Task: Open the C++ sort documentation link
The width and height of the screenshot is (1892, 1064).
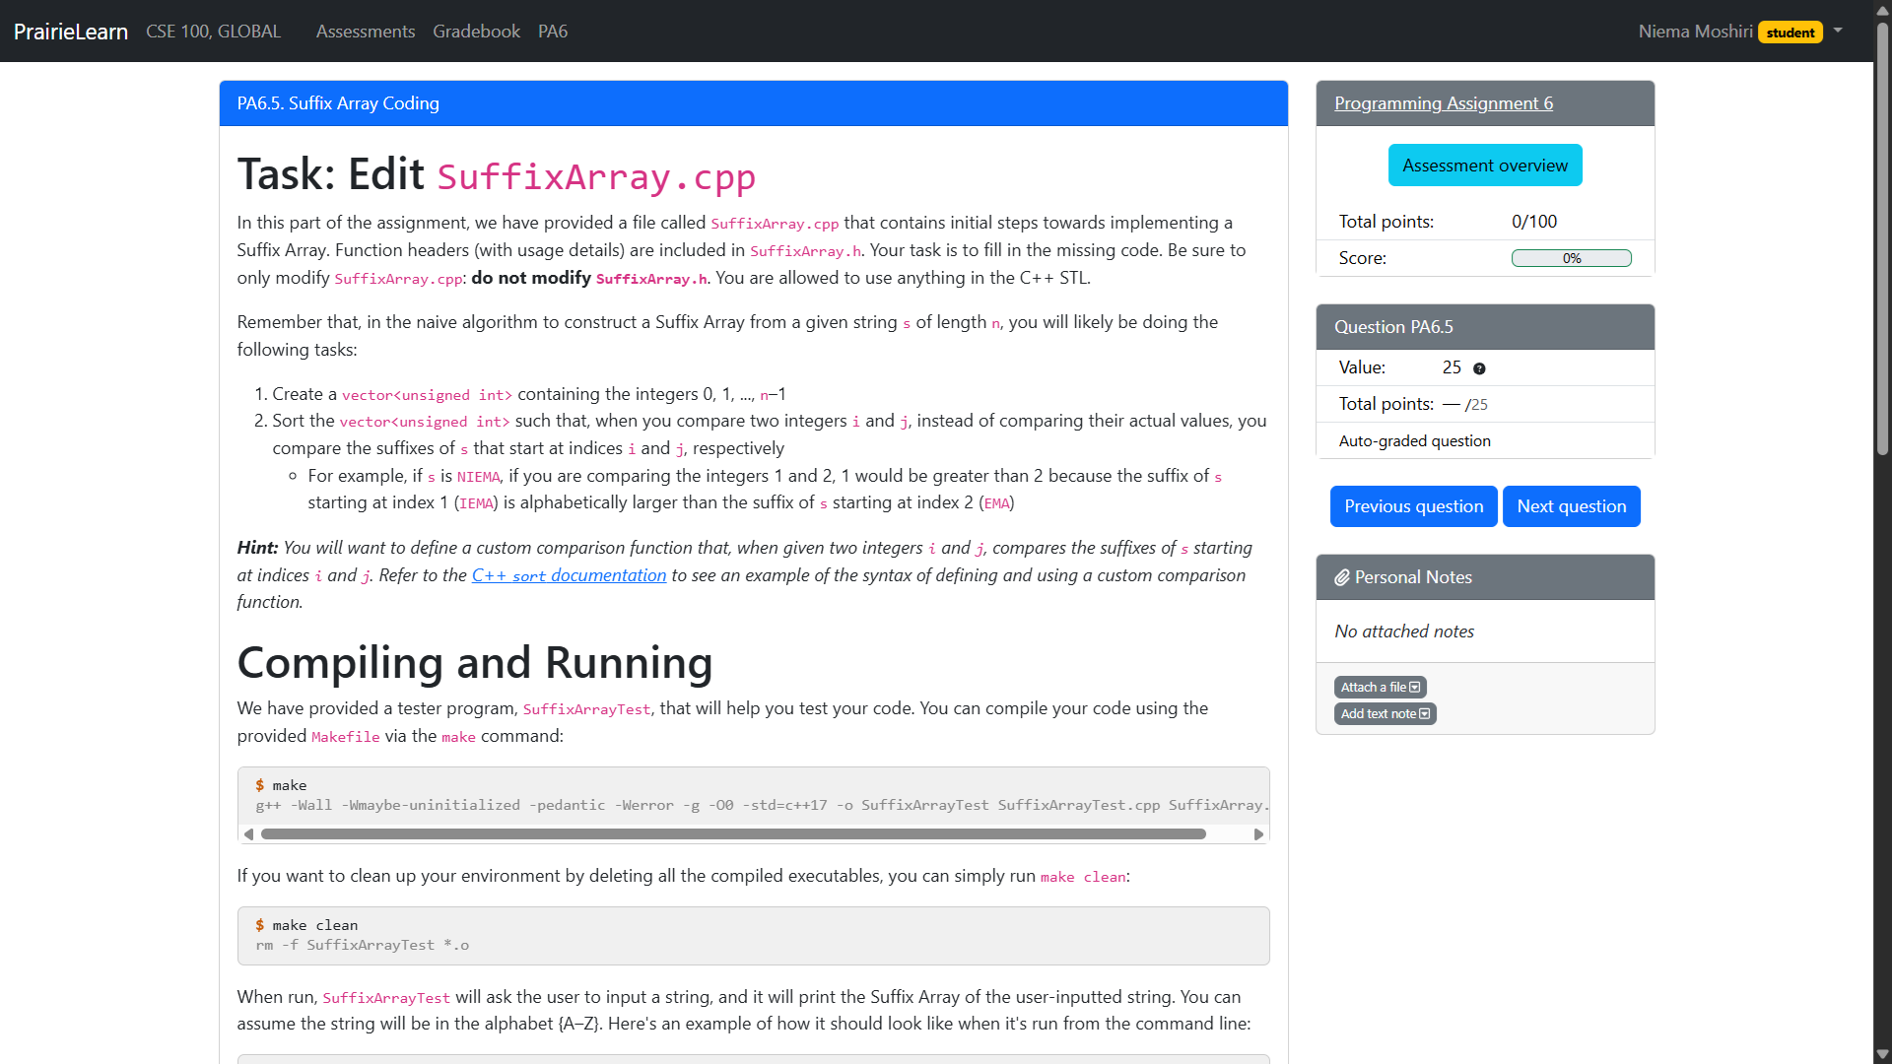Action: pos(569,575)
